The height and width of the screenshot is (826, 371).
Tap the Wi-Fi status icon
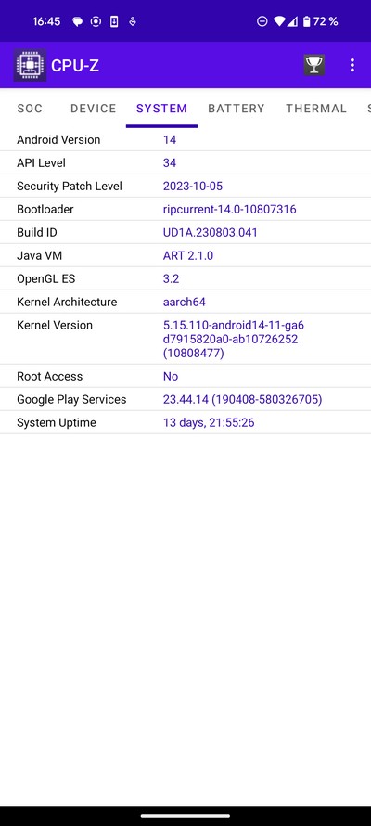point(279,21)
